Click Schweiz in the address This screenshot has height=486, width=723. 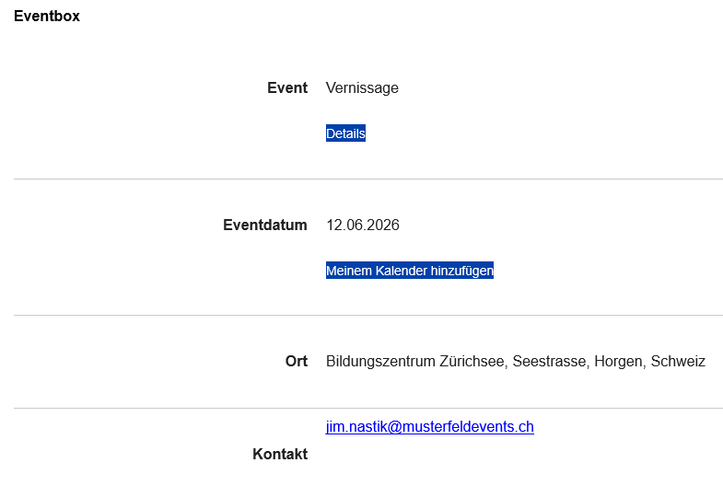click(678, 362)
